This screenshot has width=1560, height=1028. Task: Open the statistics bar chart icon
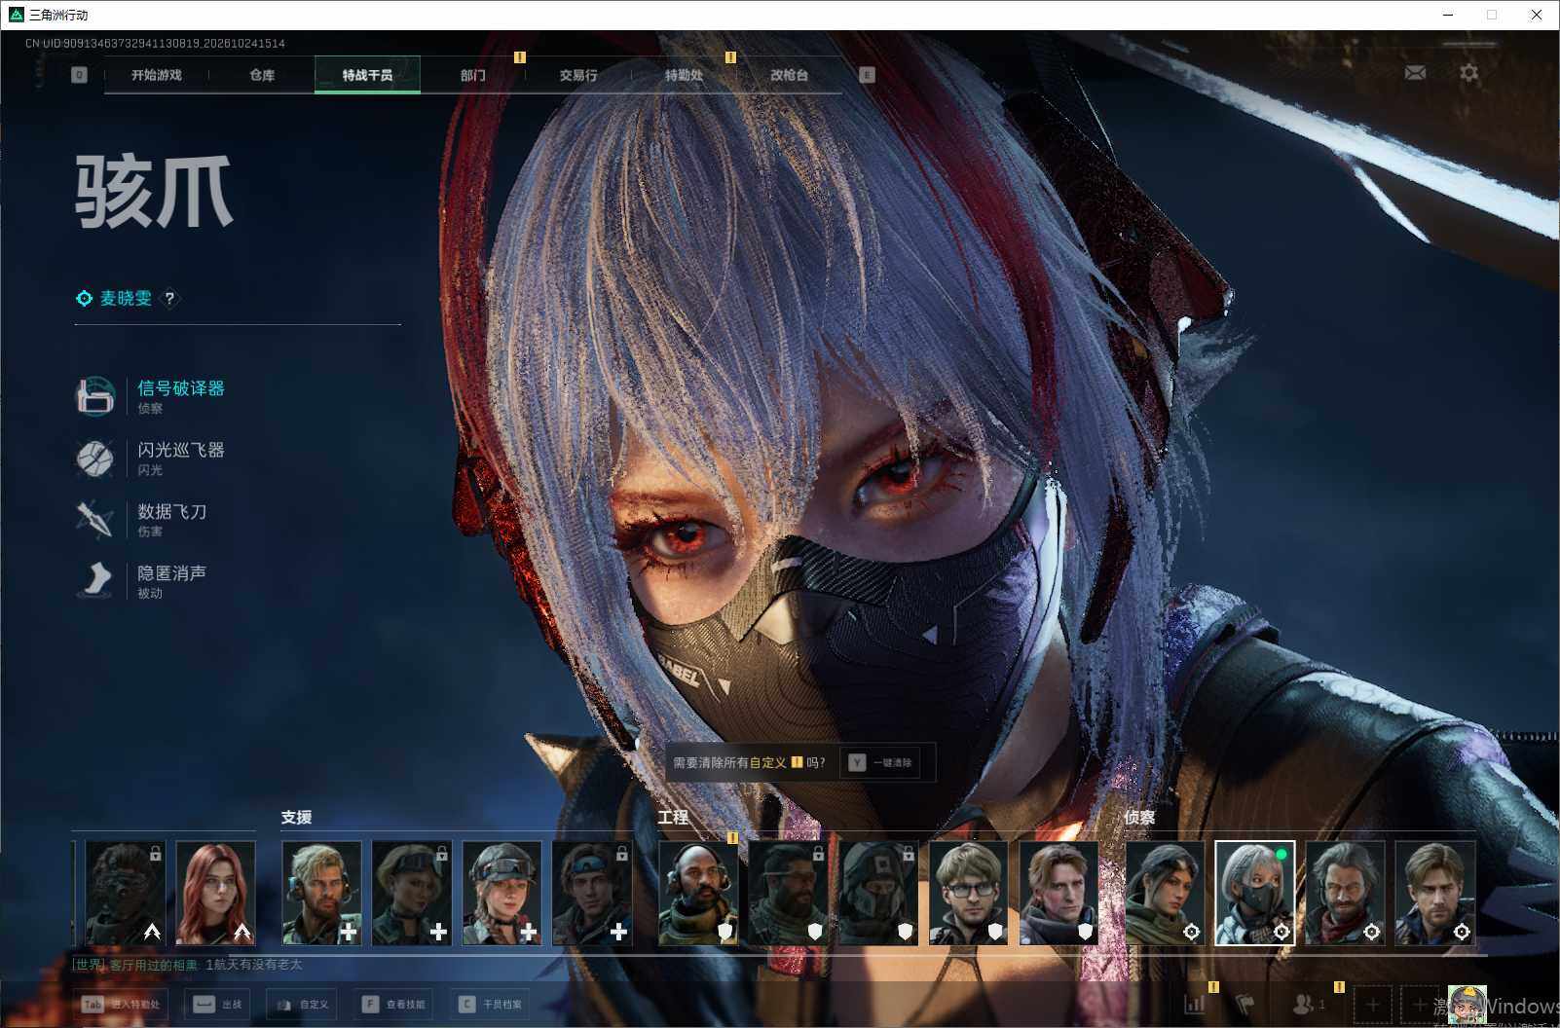[1195, 1004]
